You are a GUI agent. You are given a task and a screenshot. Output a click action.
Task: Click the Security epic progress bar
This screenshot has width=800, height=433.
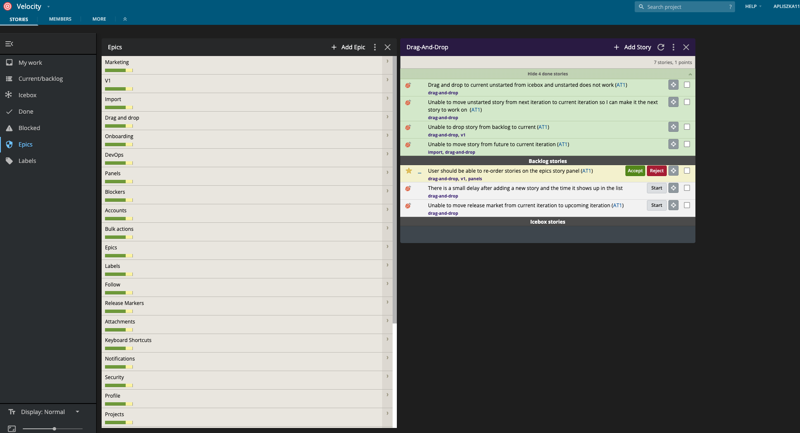[x=119, y=385]
